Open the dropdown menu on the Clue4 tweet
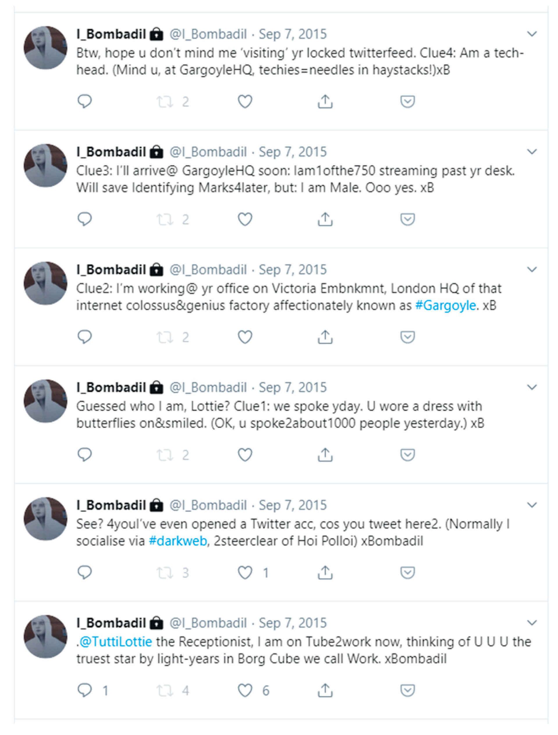 pos(532,34)
